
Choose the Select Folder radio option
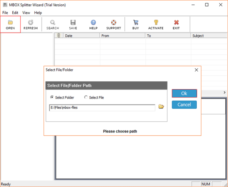[62, 97]
